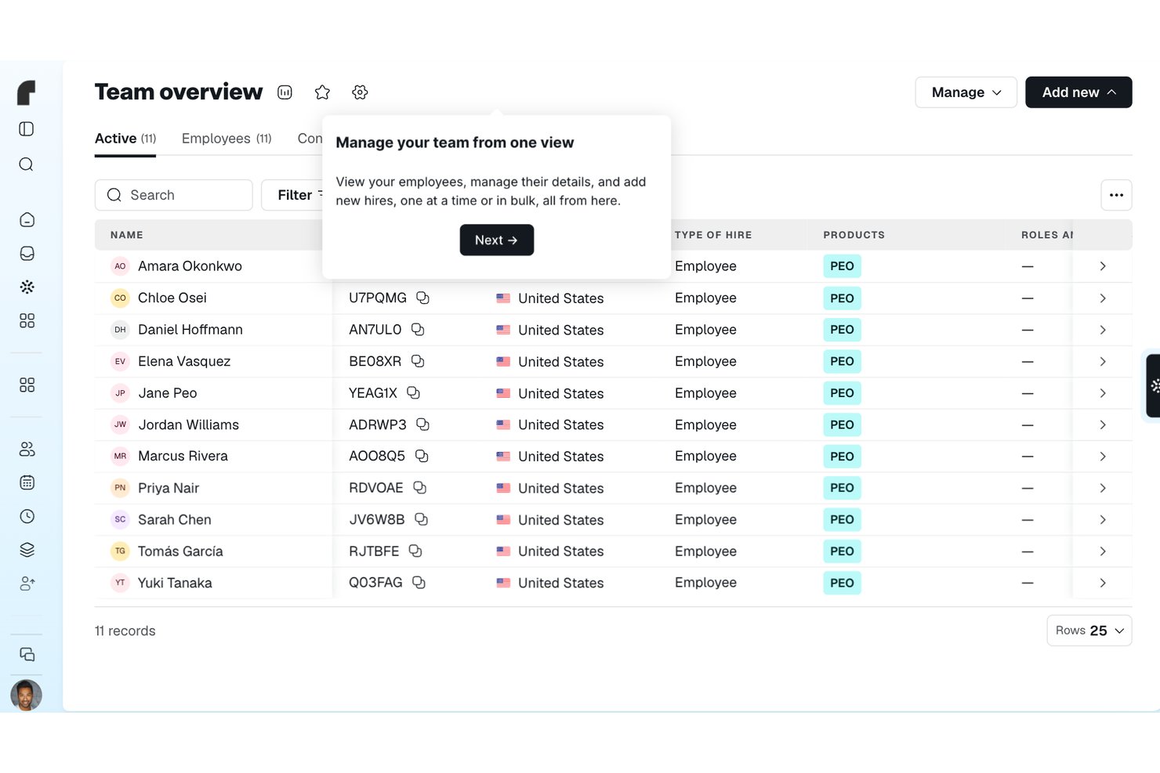
Task: Open the clock icon in sidebar
Action: (x=27, y=516)
